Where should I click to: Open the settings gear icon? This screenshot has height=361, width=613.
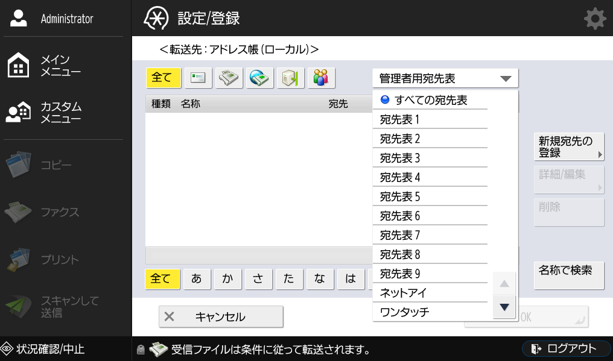coord(594,19)
